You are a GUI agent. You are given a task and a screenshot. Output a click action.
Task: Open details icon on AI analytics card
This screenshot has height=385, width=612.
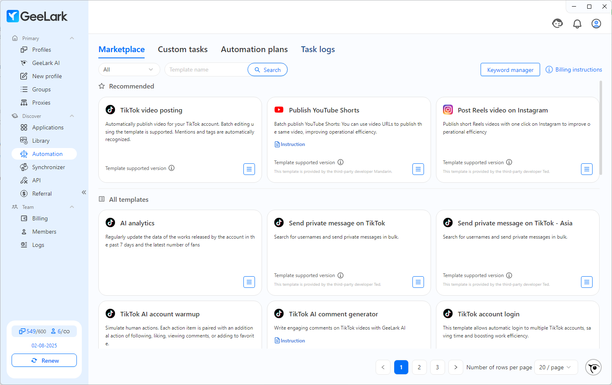coord(249,282)
